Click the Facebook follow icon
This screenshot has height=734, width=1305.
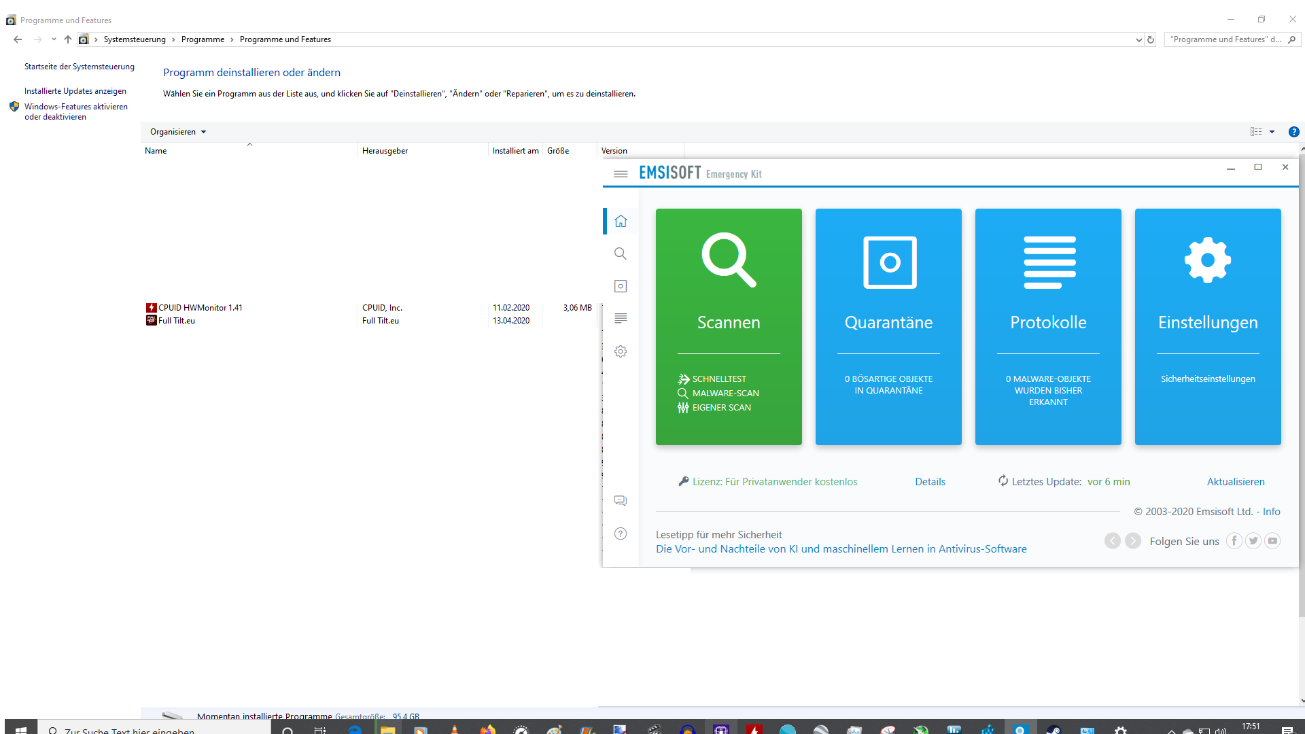(1234, 541)
